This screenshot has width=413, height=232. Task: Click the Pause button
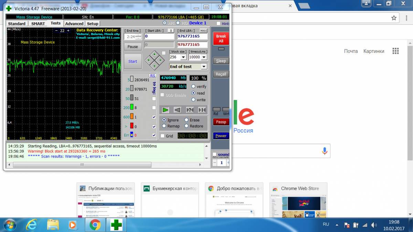pyautogui.click(x=133, y=46)
